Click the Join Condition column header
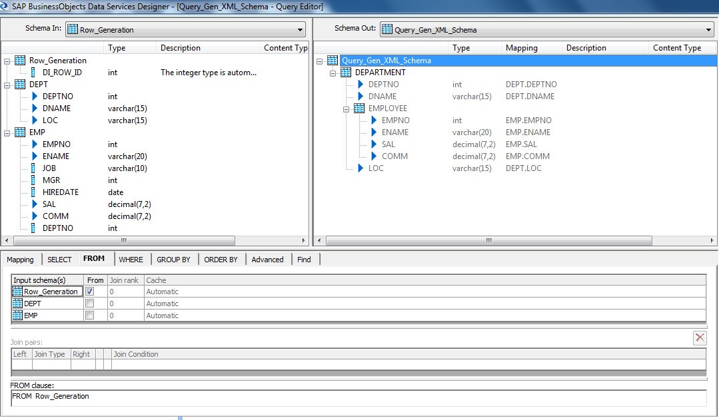 pos(408,354)
